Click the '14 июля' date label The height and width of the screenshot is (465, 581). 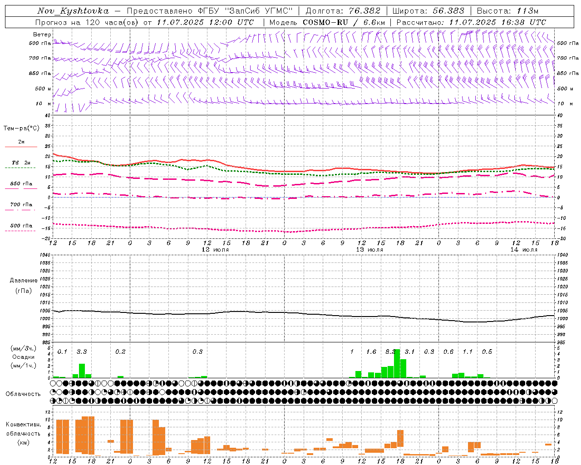524,250
